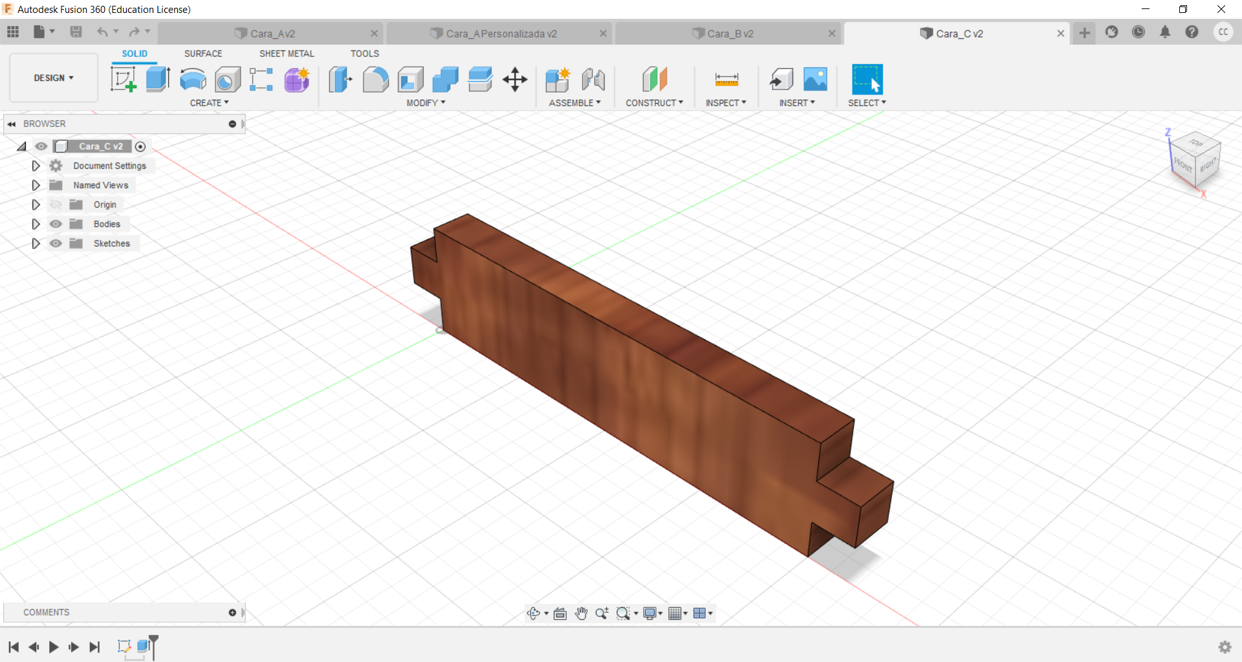
Task: Switch to the SURFACE tab
Action: [203, 54]
